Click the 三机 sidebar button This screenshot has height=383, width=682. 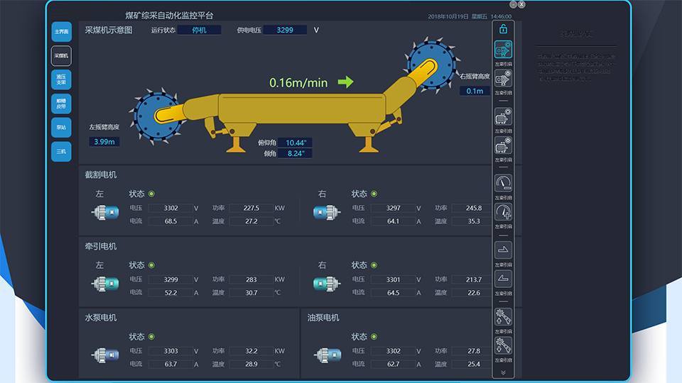[x=61, y=152]
